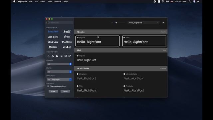Screen dimensions: 213x120
Task: Toggle activation of ABeeZee Italic
Action: [124, 38]
